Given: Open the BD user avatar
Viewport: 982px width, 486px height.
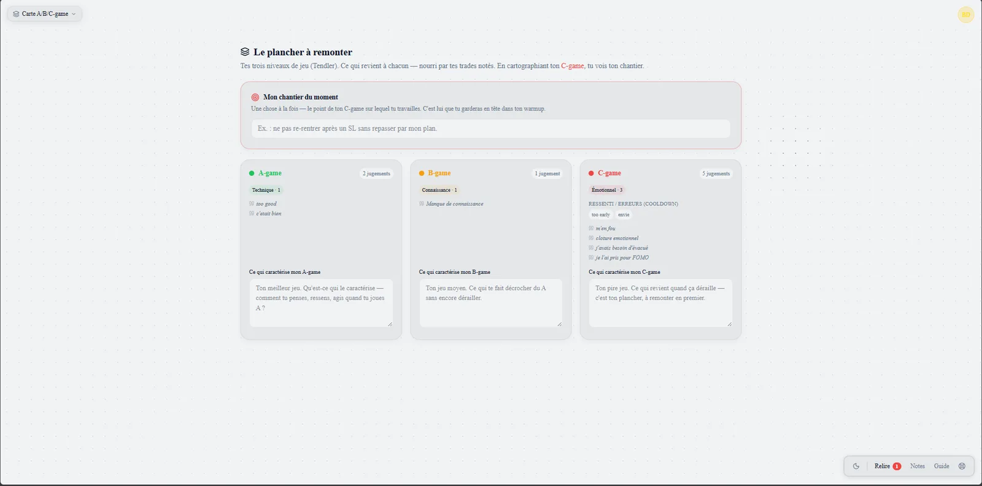Looking at the screenshot, I should coord(966,14).
